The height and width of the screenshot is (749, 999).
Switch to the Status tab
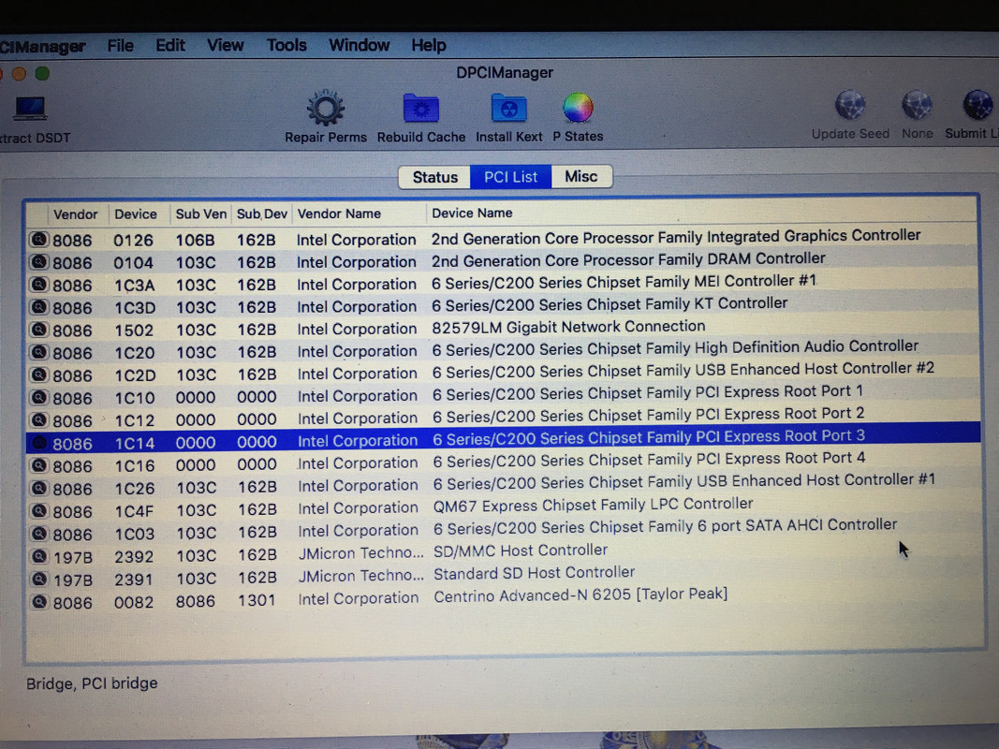(434, 177)
